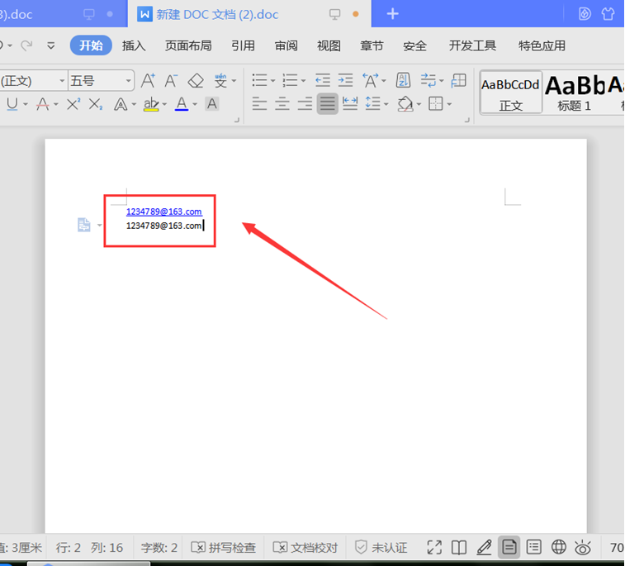Center-align the paragraph
625x566 pixels.
point(282,104)
